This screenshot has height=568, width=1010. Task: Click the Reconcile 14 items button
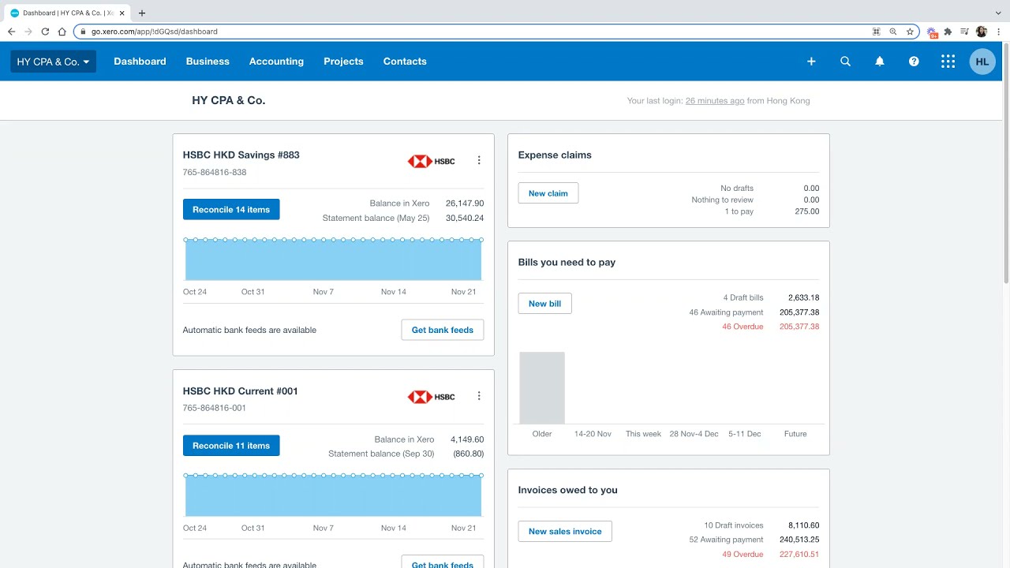coord(231,210)
